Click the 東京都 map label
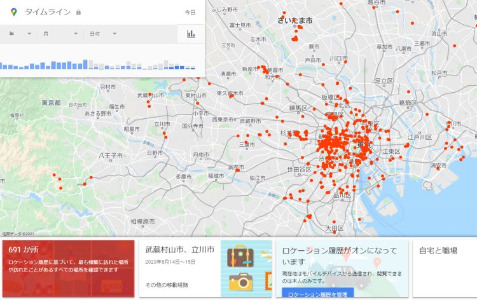Image resolution: width=477 pixels, height=300 pixels. click(x=51, y=103)
